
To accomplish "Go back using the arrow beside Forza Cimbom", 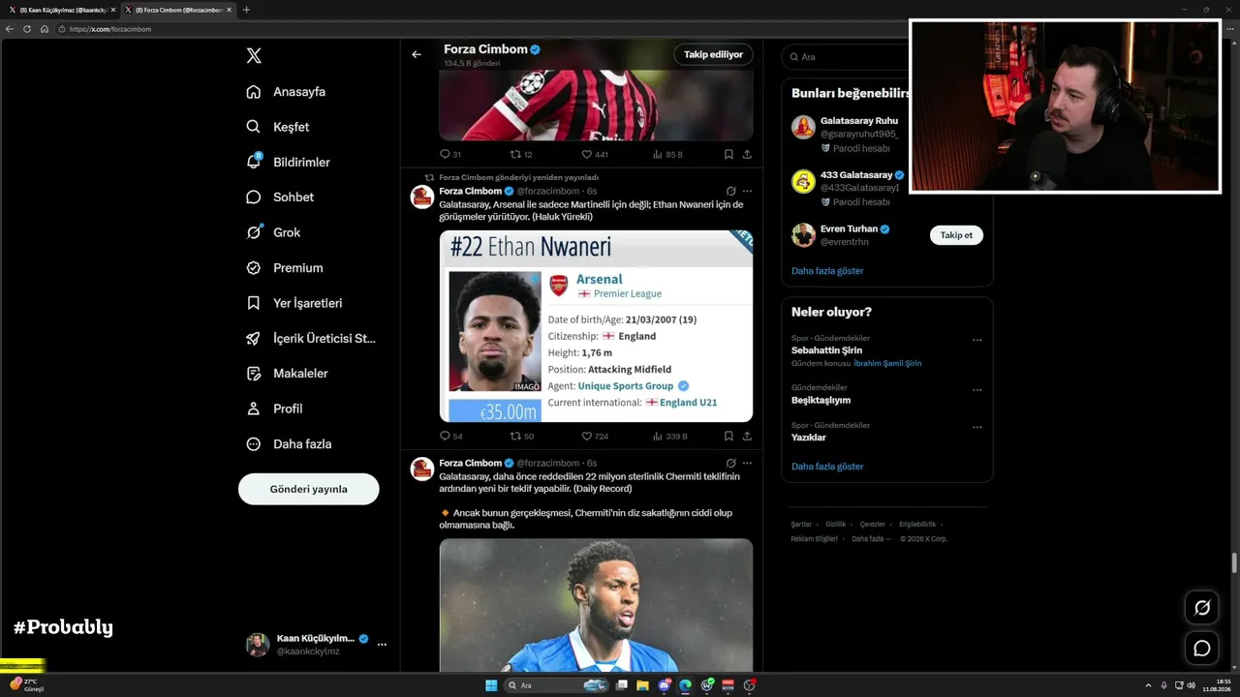I will point(417,54).
